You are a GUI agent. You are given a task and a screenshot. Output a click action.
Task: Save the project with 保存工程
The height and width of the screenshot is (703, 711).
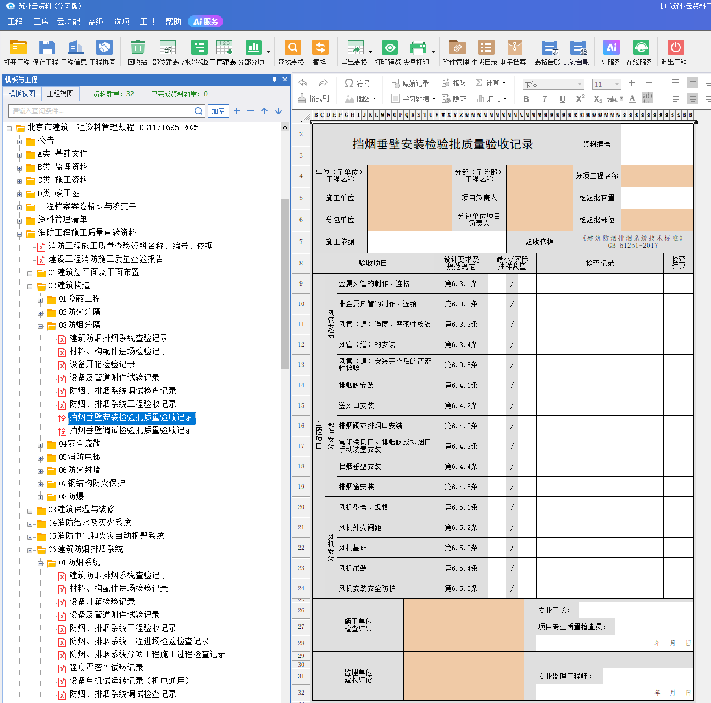46,52
